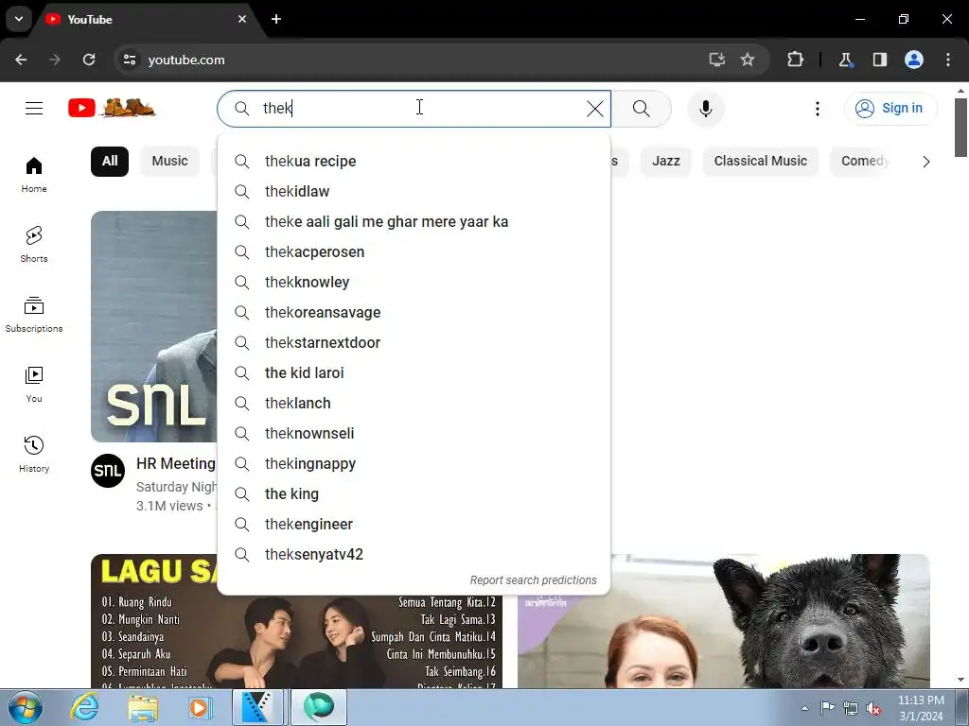
Task: Open Subscriptions in the sidebar
Action: (34, 314)
